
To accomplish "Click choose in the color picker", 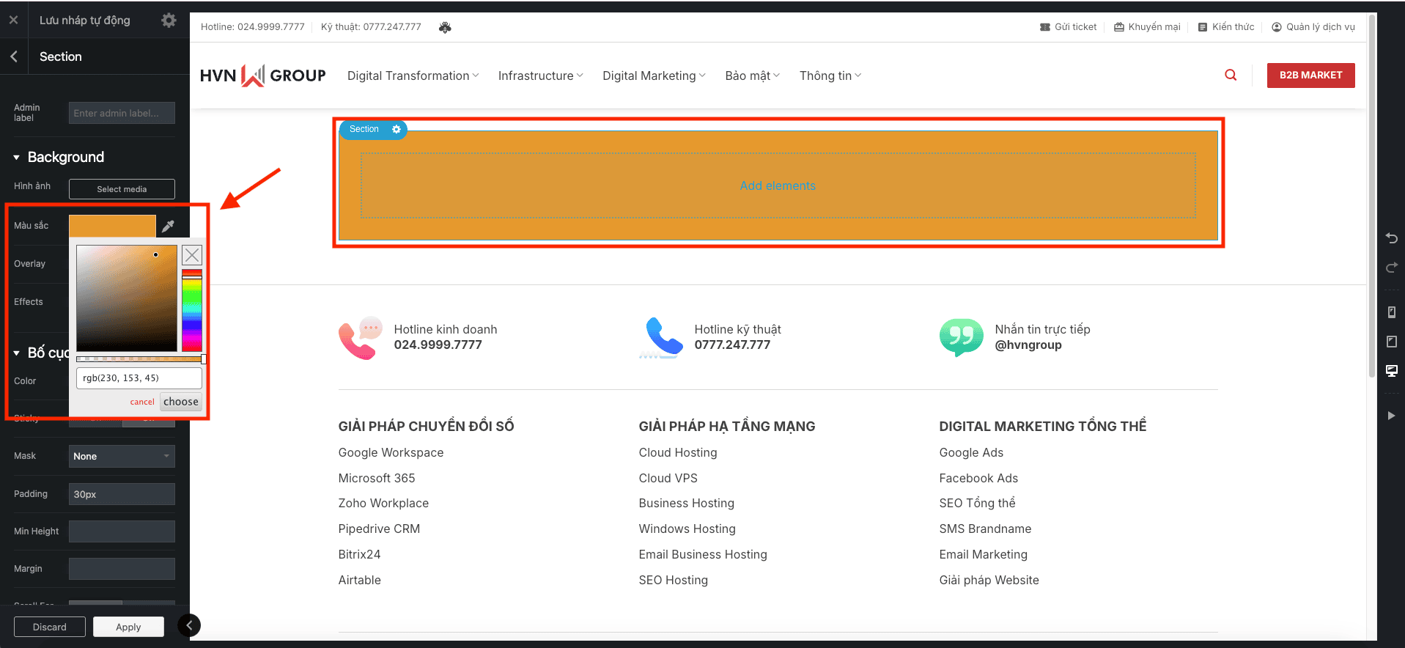I will coord(180,402).
